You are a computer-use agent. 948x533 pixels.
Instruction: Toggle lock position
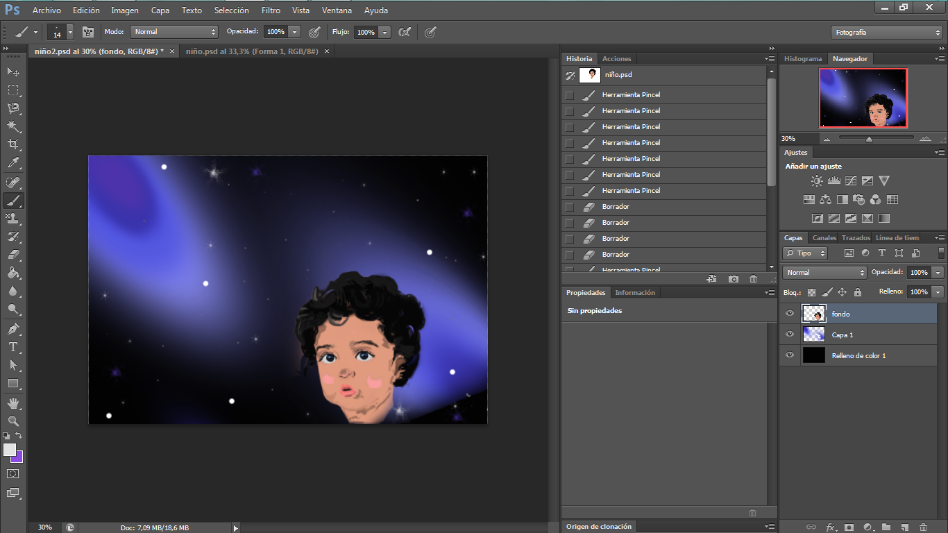[x=842, y=292]
